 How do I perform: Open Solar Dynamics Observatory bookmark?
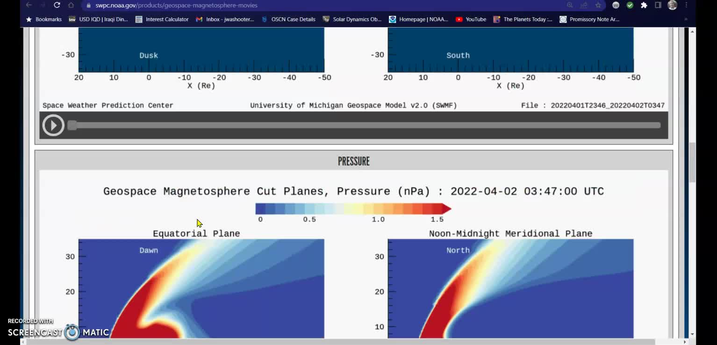click(x=352, y=19)
